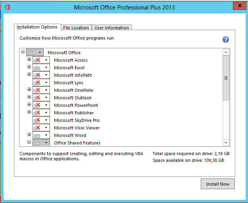Select the Microsoft Visio Viewer label

77,128
